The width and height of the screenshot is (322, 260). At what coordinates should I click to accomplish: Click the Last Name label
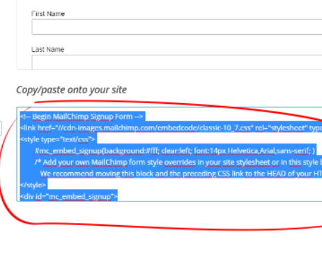(x=47, y=49)
